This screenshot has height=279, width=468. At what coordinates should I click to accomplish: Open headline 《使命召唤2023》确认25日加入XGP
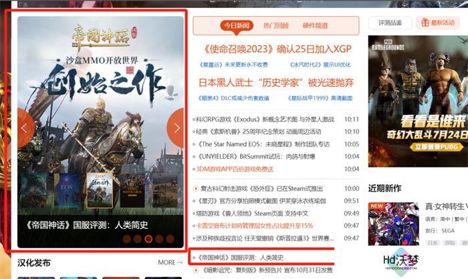277,49
